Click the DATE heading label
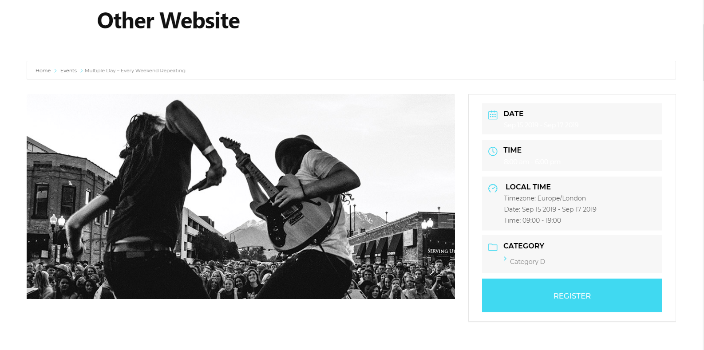Image resolution: width=704 pixels, height=350 pixels. [x=513, y=114]
